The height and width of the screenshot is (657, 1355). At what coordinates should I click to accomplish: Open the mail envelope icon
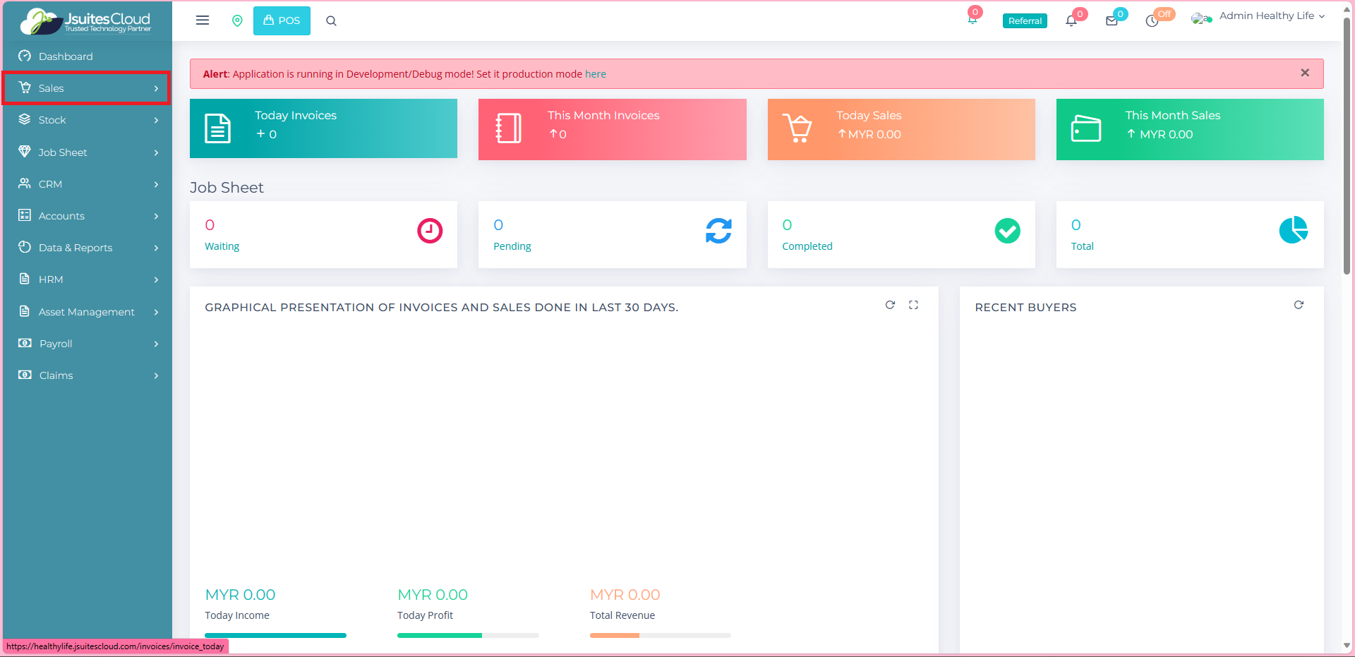point(1112,21)
